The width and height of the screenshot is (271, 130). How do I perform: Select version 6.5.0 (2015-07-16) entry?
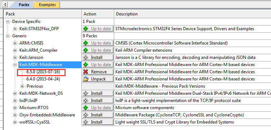(43, 72)
